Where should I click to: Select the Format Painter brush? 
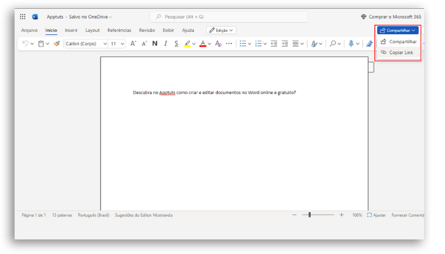(x=57, y=43)
